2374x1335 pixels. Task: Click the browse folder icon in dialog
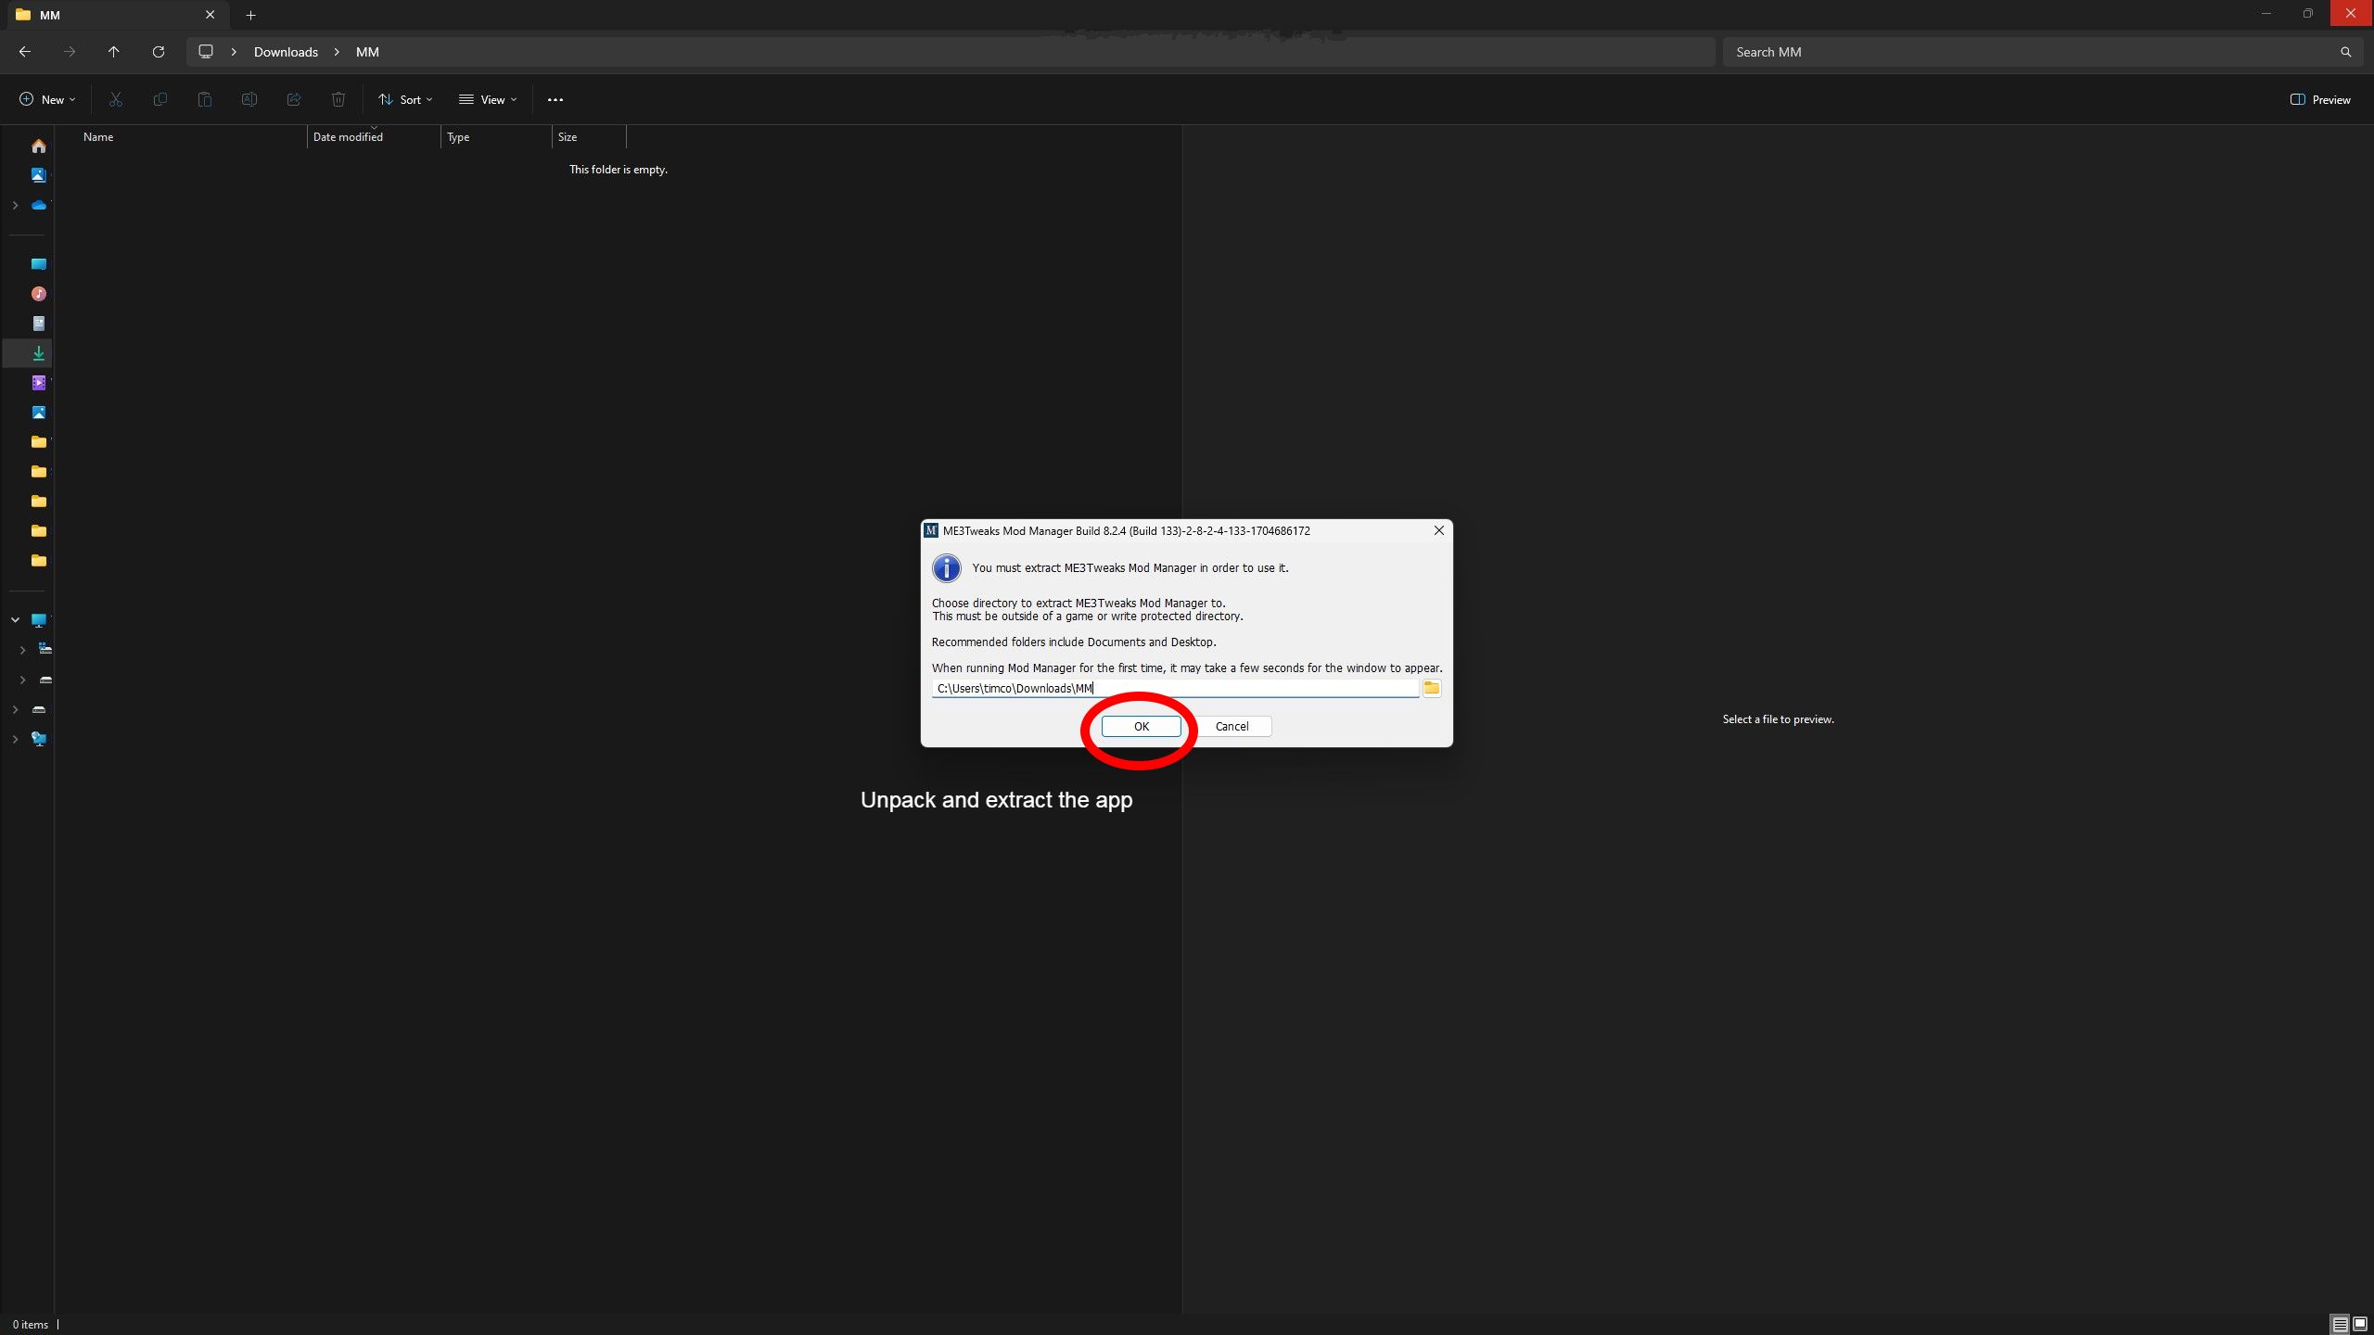[1432, 688]
